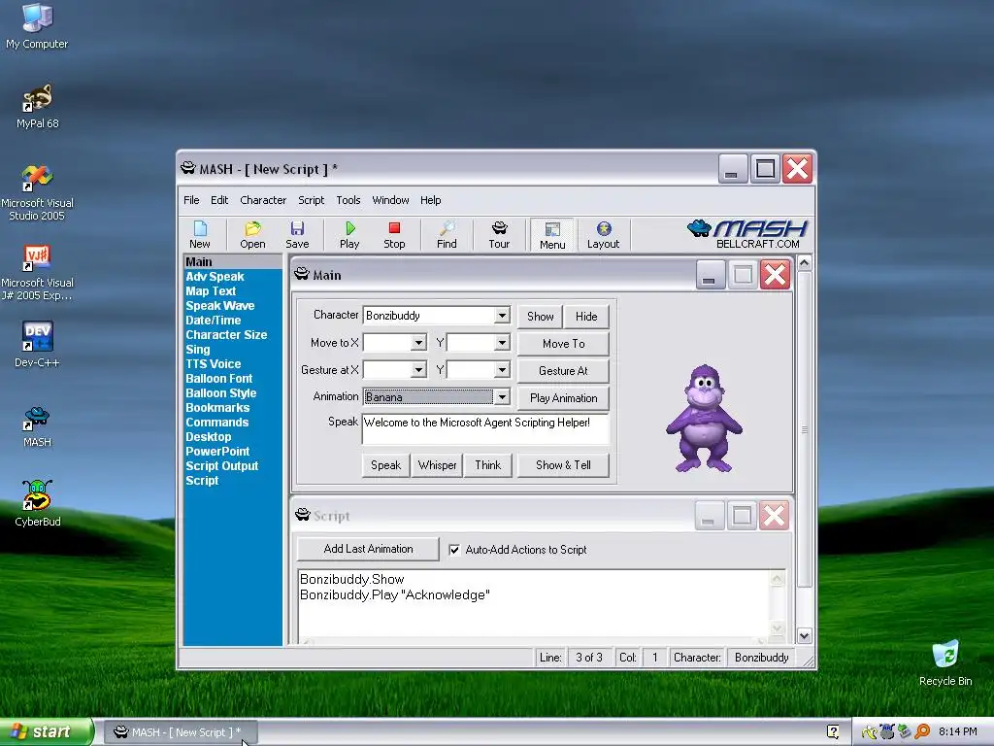This screenshot has width=994, height=746.
Task: Click the right vertical scrollbar up arrow
Action: point(805,262)
